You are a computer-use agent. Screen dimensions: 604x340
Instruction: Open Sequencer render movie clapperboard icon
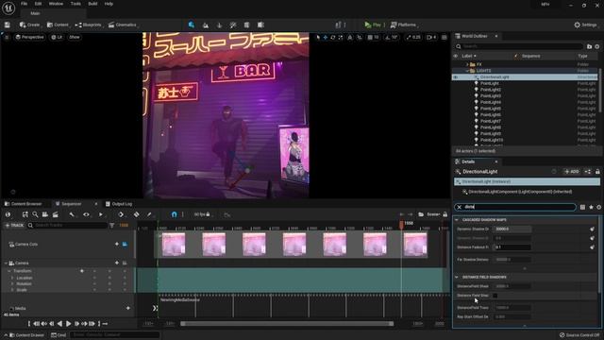pos(56,214)
